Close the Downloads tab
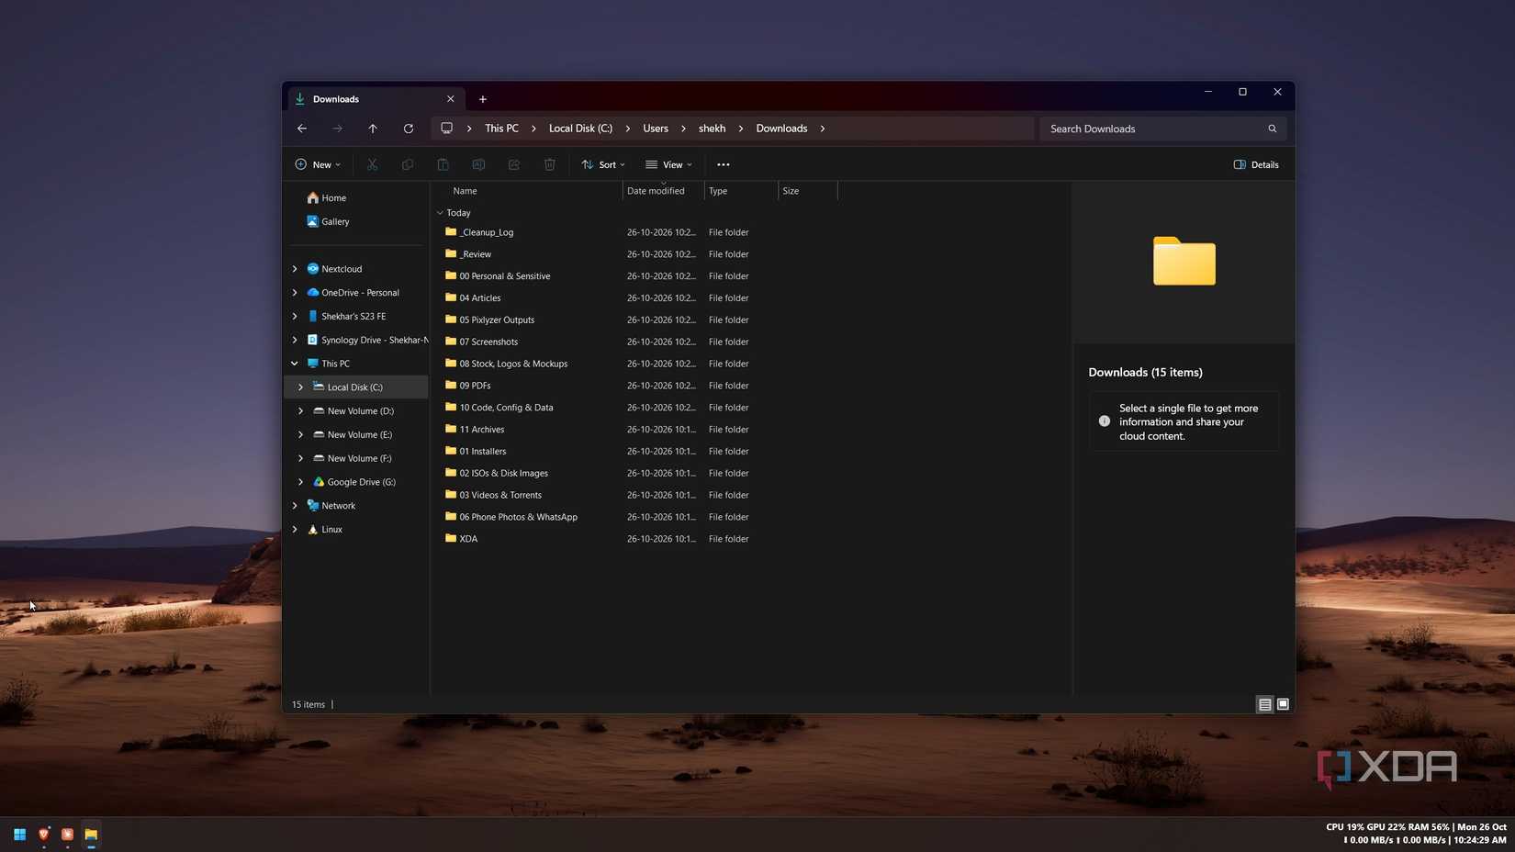 coord(451,99)
